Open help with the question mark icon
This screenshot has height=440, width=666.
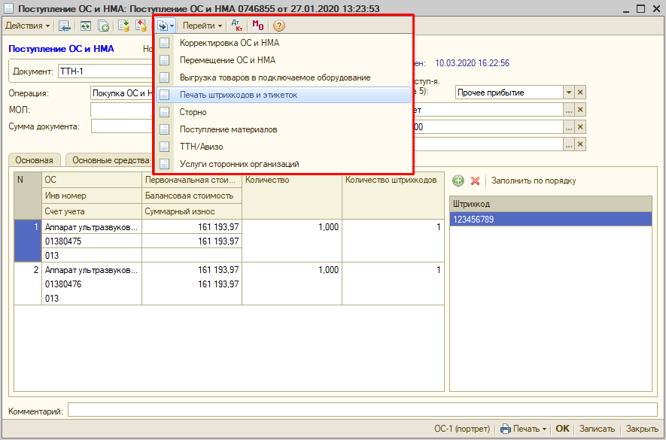[279, 25]
